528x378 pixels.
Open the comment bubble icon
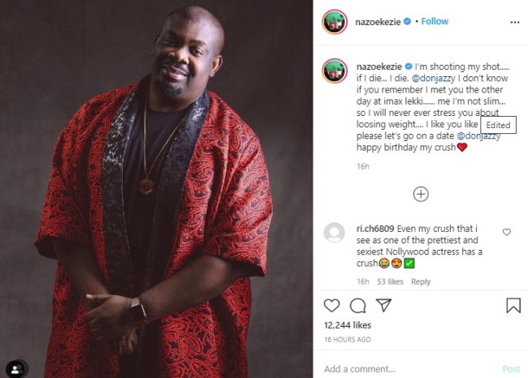point(357,306)
